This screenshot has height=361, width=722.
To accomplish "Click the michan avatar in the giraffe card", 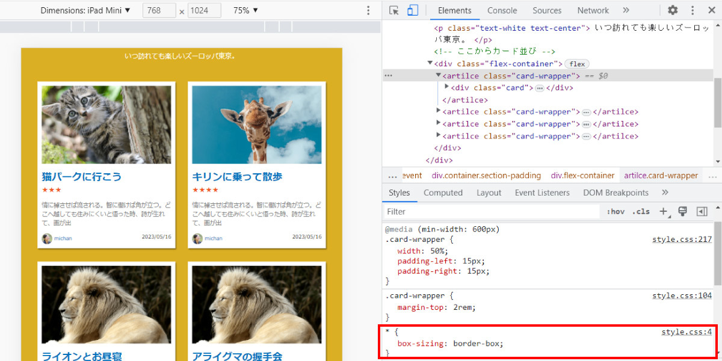I will [x=197, y=239].
